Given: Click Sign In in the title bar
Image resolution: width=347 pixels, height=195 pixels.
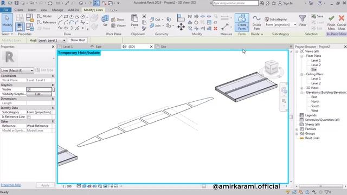Looking at the screenshot, I should click(288, 3).
